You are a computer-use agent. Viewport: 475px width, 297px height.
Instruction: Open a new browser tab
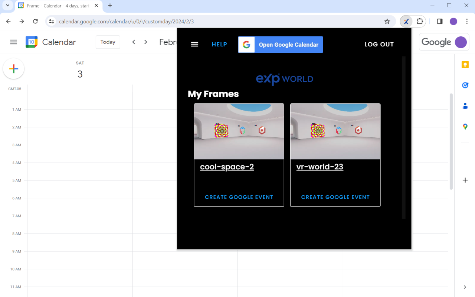(110, 6)
